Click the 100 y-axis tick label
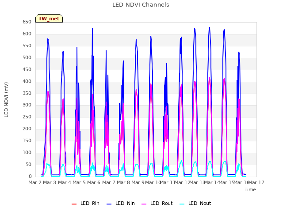 point(27,152)
